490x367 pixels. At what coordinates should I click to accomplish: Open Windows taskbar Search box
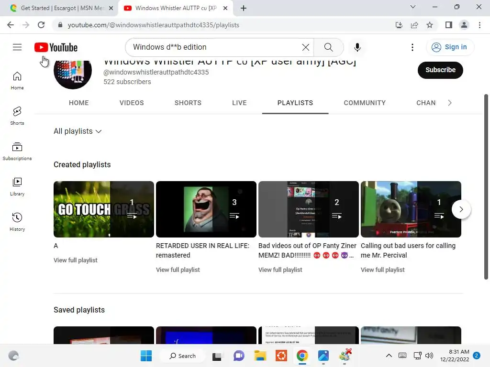click(182, 356)
